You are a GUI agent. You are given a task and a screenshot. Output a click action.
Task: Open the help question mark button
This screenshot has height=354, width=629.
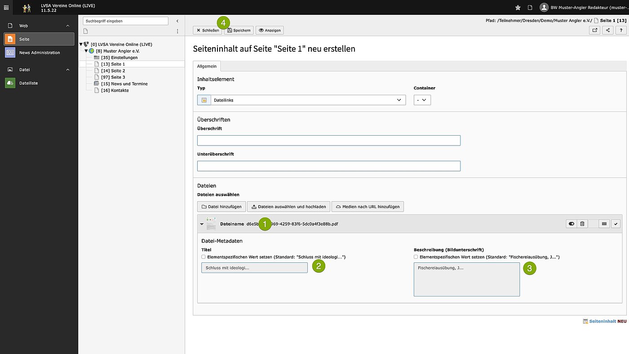tap(621, 30)
